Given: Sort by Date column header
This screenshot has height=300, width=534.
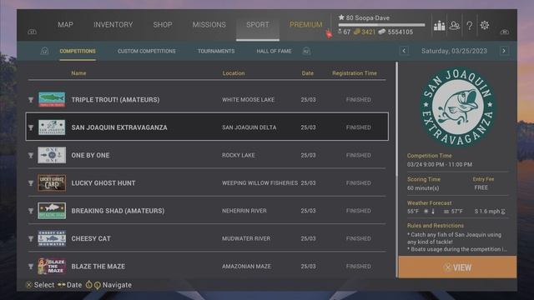Looking at the screenshot, I should [308, 73].
